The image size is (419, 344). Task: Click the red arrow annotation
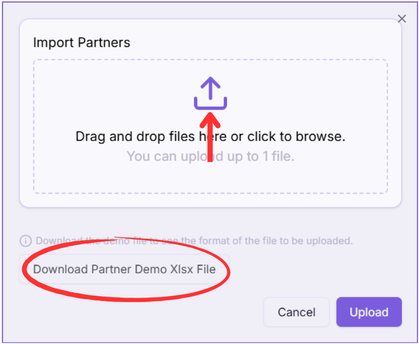[x=210, y=140]
